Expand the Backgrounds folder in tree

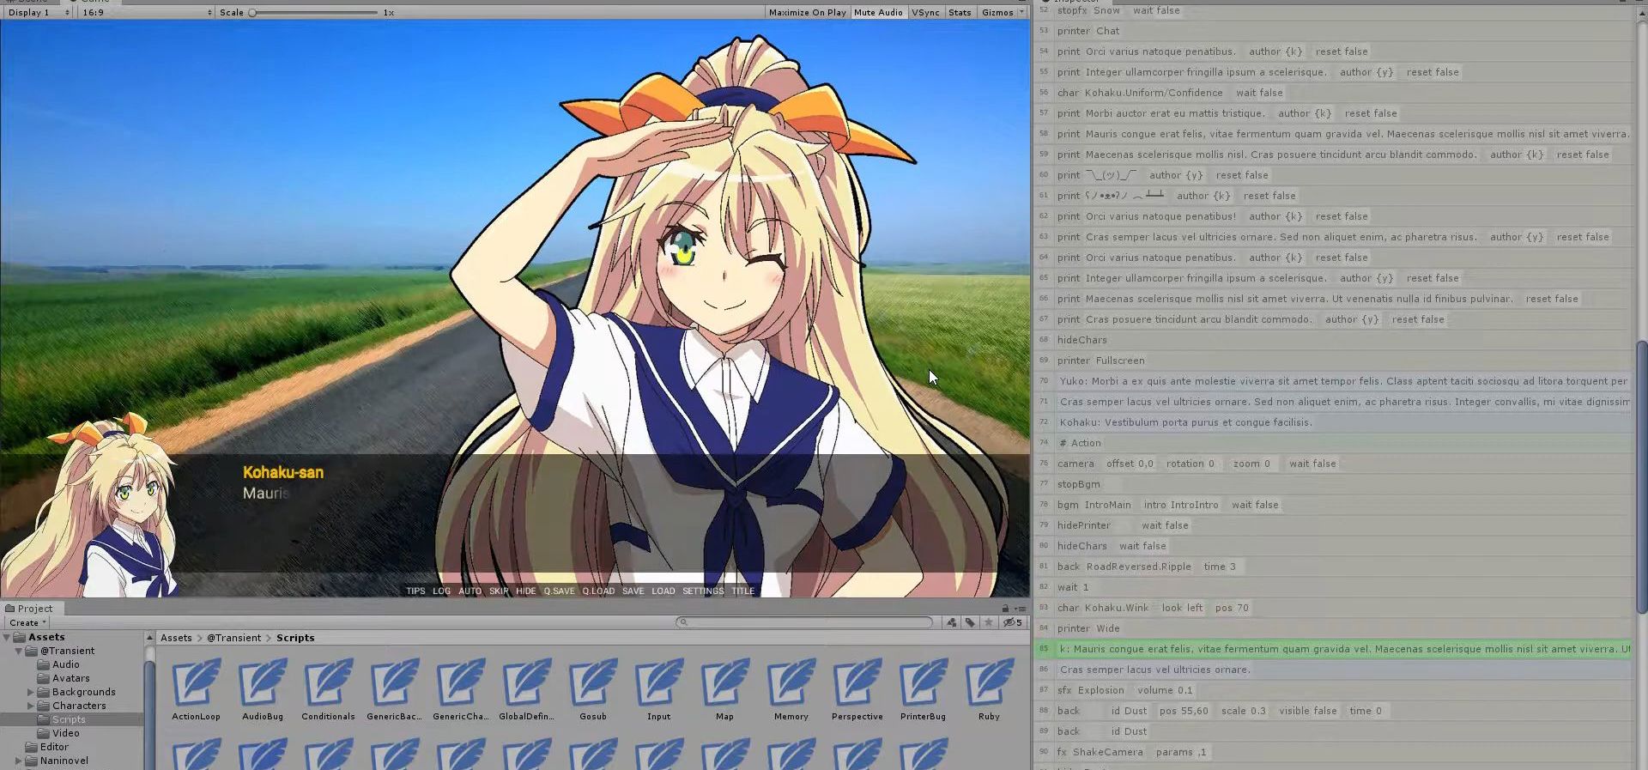31,692
